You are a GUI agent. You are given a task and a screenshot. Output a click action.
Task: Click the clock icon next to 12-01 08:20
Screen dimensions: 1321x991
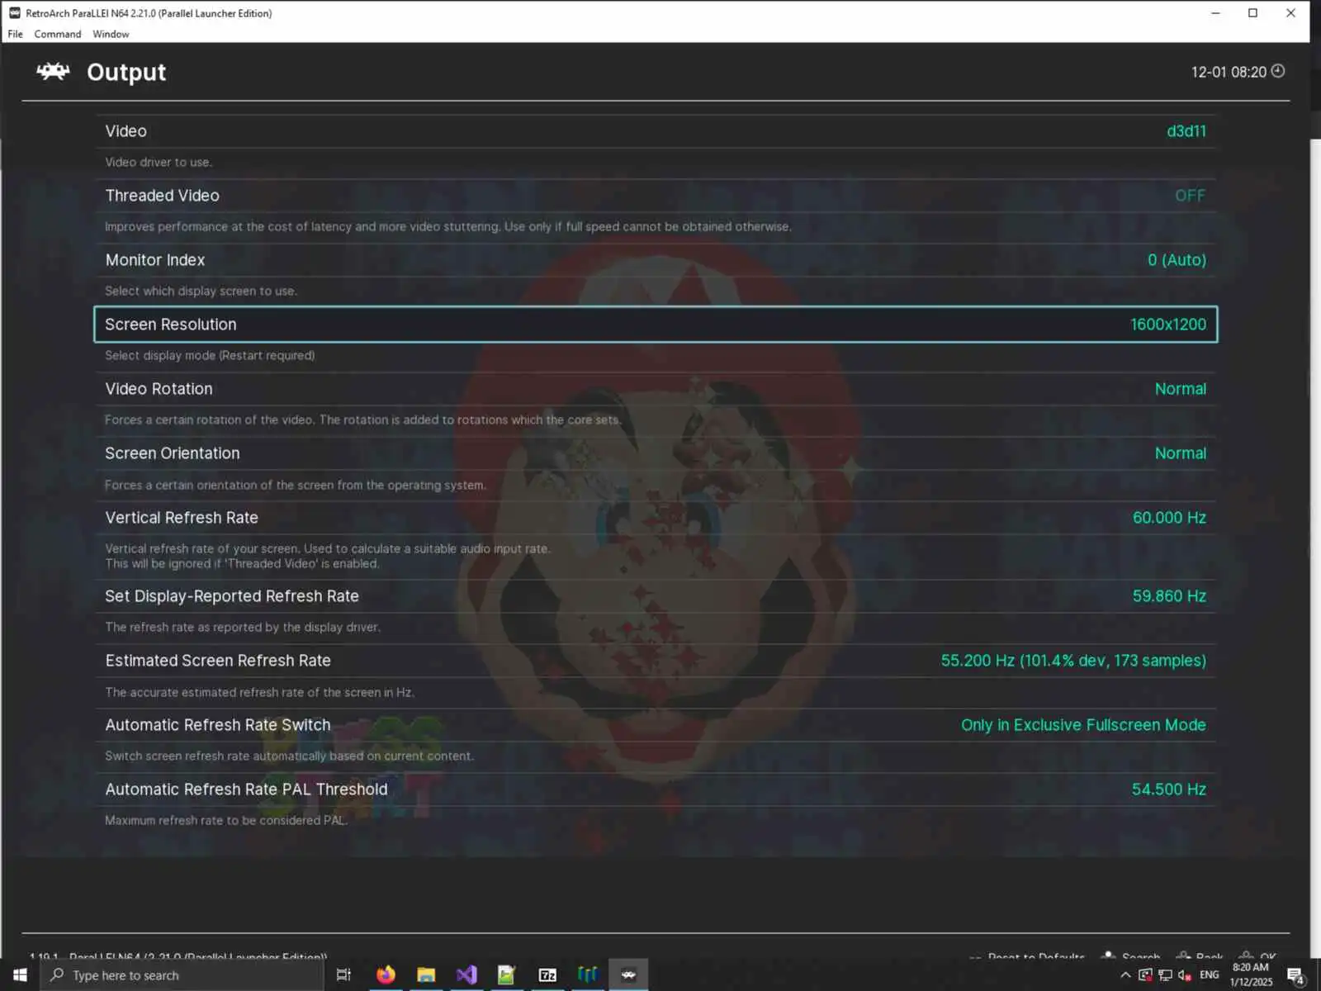pos(1278,71)
